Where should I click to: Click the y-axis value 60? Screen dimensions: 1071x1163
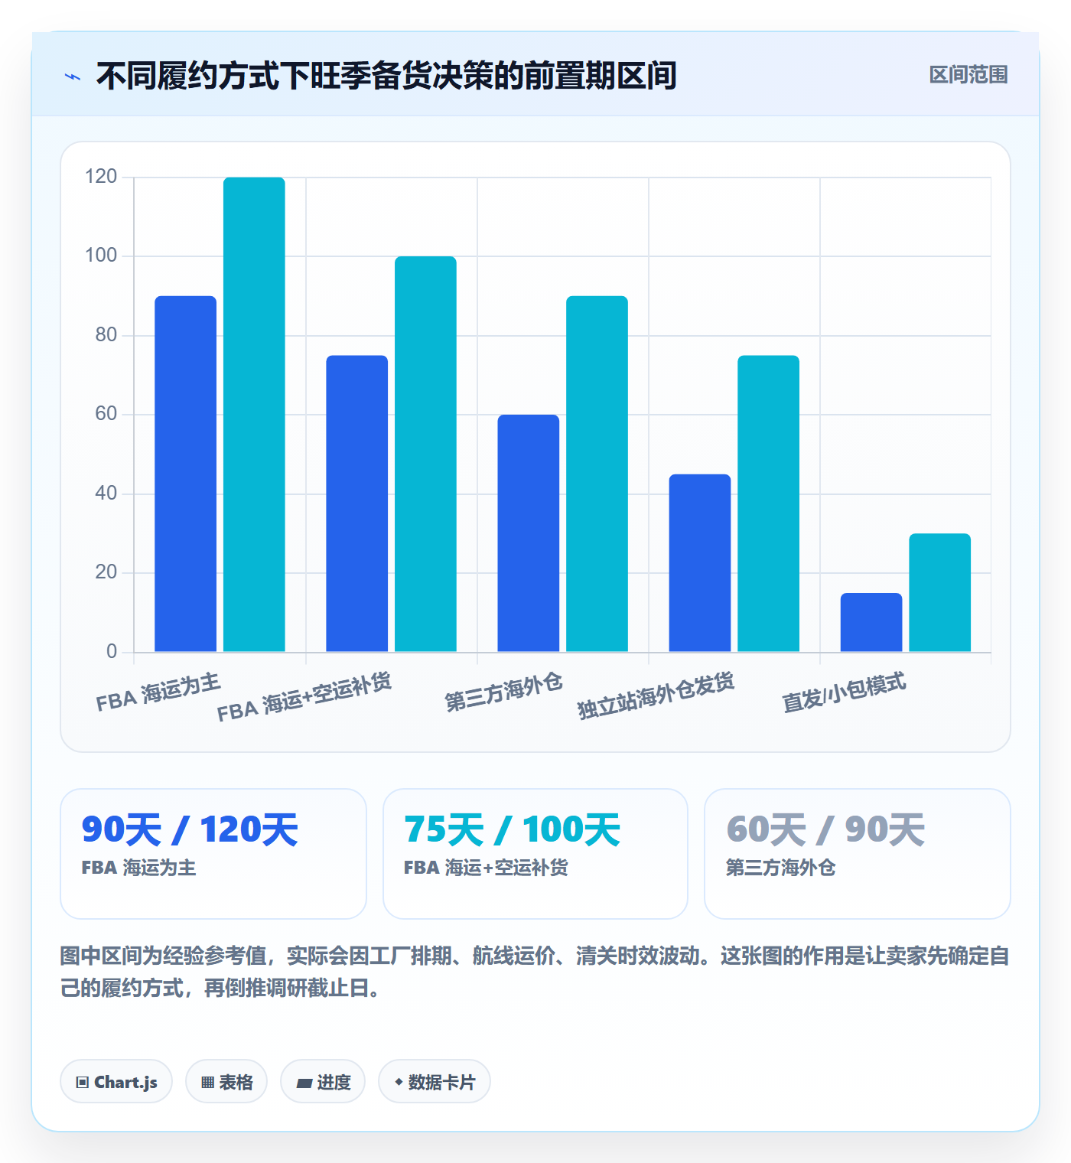point(106,414)
